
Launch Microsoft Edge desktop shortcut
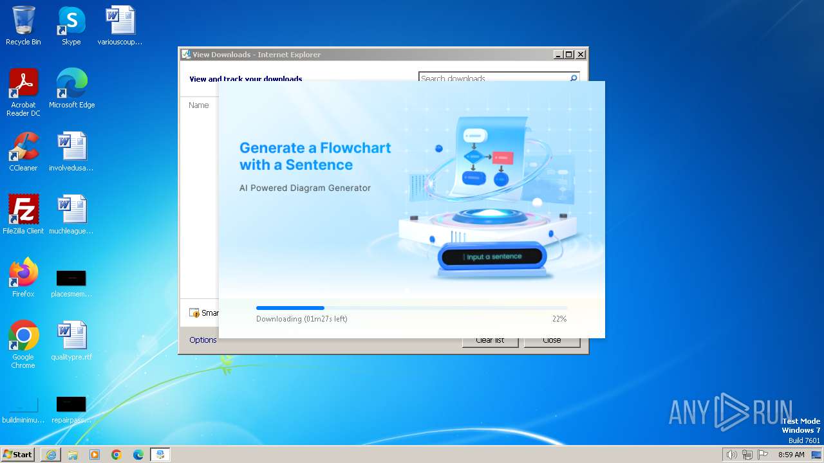point(71,88)
